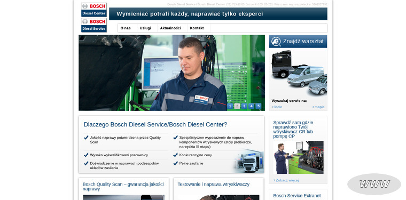Click the checkmark beside Pełne zaufanie
Viewport: 406px width, 200px height.
click(x=175, y=163)
